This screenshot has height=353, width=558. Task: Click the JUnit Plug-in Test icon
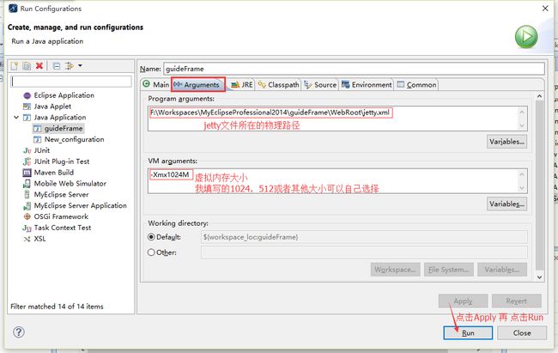(27, 161)
